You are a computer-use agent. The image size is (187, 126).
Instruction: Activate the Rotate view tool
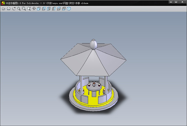[34, 9]
